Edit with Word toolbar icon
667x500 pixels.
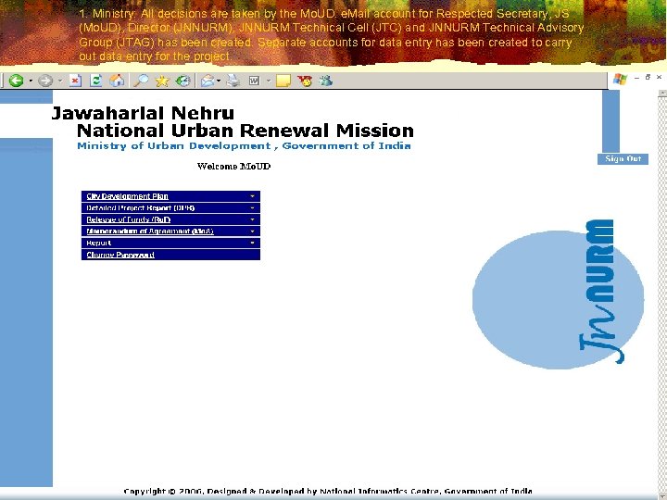point(255,81)
